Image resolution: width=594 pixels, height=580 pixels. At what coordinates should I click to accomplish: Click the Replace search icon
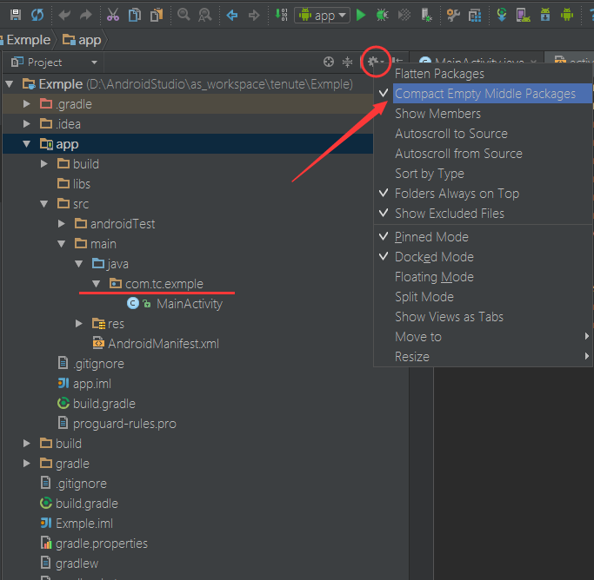point(205,15)
